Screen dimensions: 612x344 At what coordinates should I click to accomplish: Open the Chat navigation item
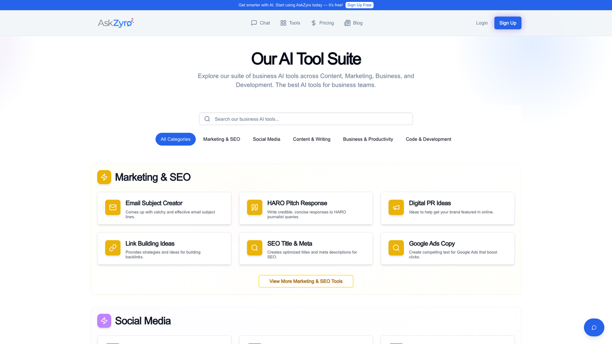pyautogui.click(x=260, y=23)
